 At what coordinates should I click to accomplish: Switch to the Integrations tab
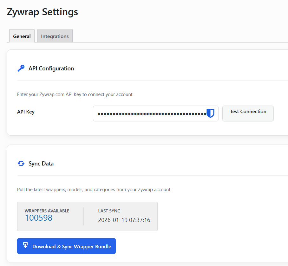pyautogui.click(x=55, y=36)
